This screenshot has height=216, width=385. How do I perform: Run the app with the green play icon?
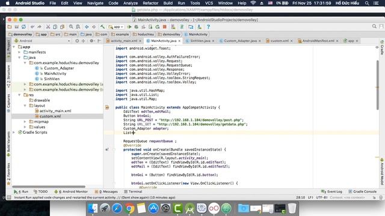[129, 27]
